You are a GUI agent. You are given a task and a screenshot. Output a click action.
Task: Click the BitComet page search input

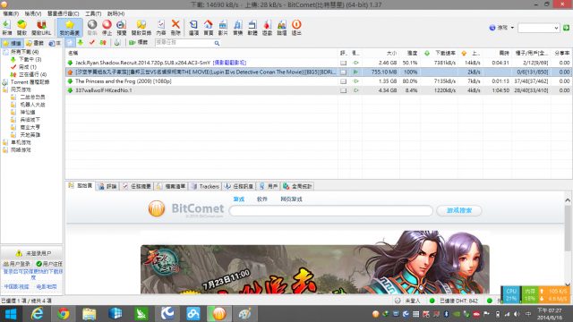pos(331,211)
